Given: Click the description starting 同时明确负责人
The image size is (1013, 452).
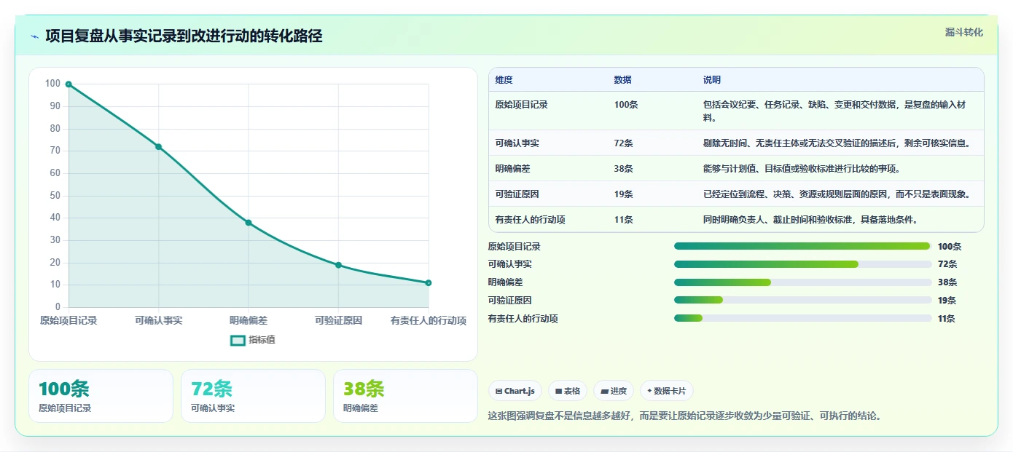Looking at the screenshot, I should click(x=812, y=220).
